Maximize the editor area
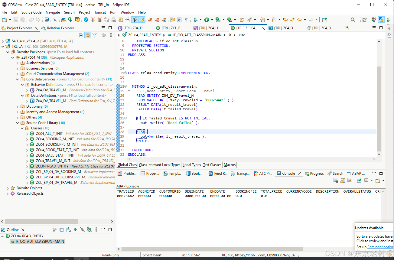394x260 pixels. tap(382, 28)
